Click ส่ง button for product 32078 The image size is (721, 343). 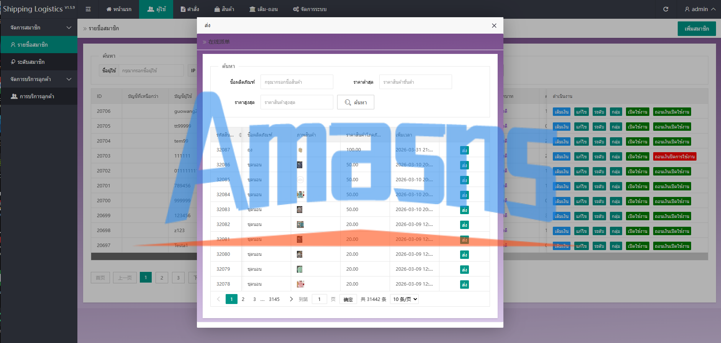coord(464,284)
